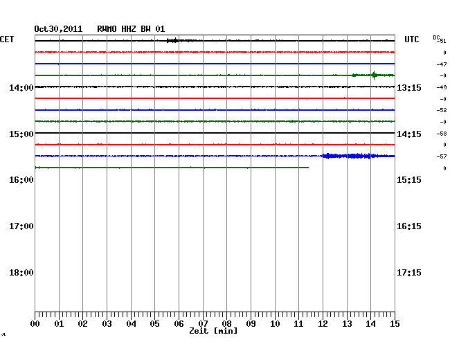Viewport: 450px width, 342px height.
Task: Click minute tick label "14"
Action: (371, 324)
